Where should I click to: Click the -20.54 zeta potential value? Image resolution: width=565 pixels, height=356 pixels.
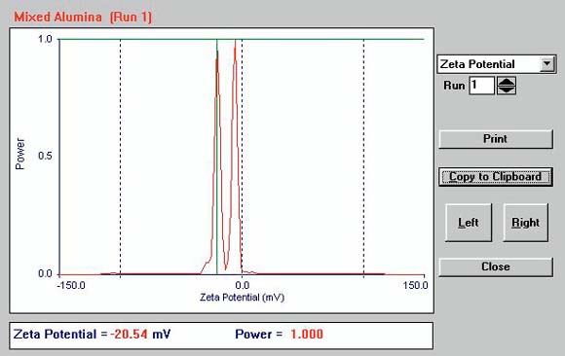tap(129, 334)
